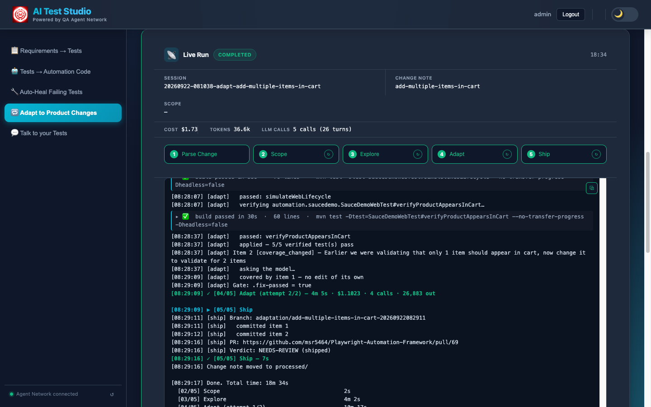Click the 18:34 duration text
The height and width of the screenshot is (407, 651).
(x=599, y=55)
